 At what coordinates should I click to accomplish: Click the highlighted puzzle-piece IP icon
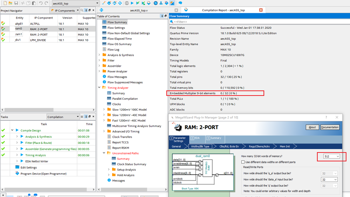click(172, 3)
